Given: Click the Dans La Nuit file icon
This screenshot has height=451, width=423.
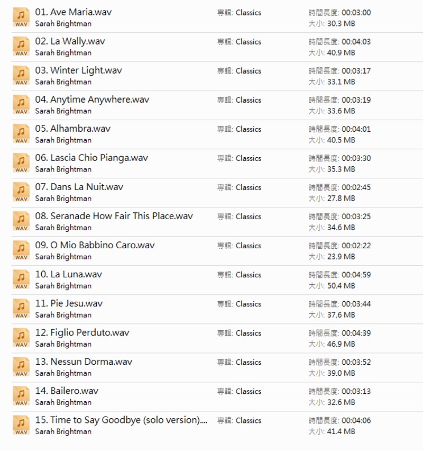Looking at the screenshot, I should tap(21, 192).
